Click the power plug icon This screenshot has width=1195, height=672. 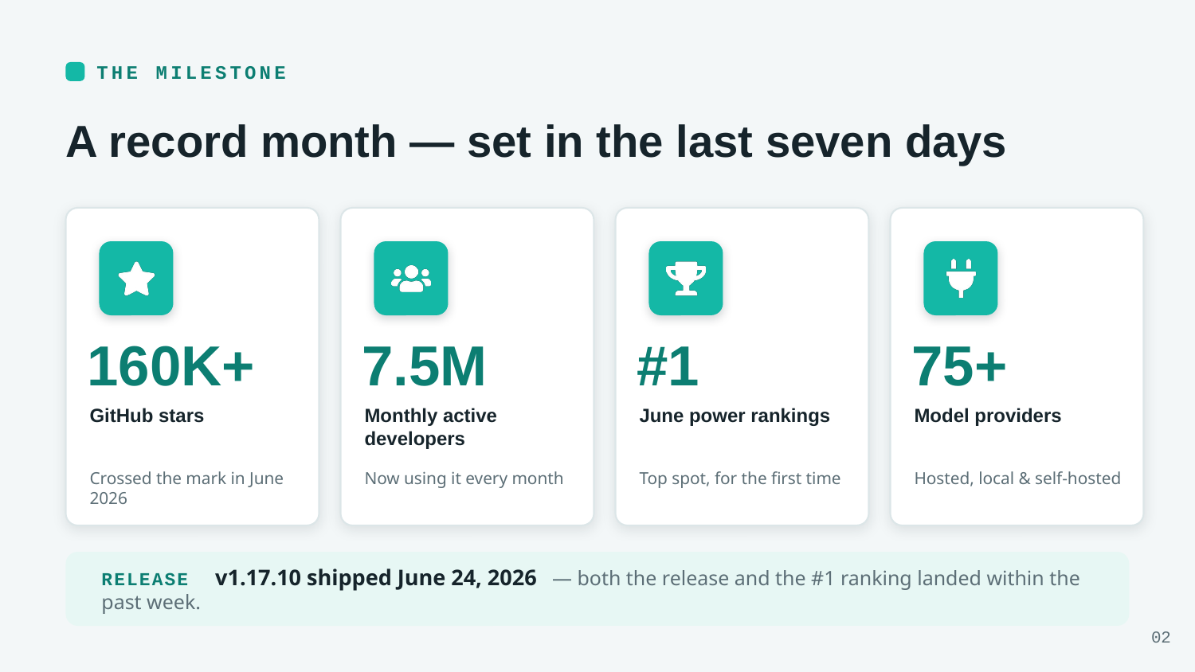961,279
